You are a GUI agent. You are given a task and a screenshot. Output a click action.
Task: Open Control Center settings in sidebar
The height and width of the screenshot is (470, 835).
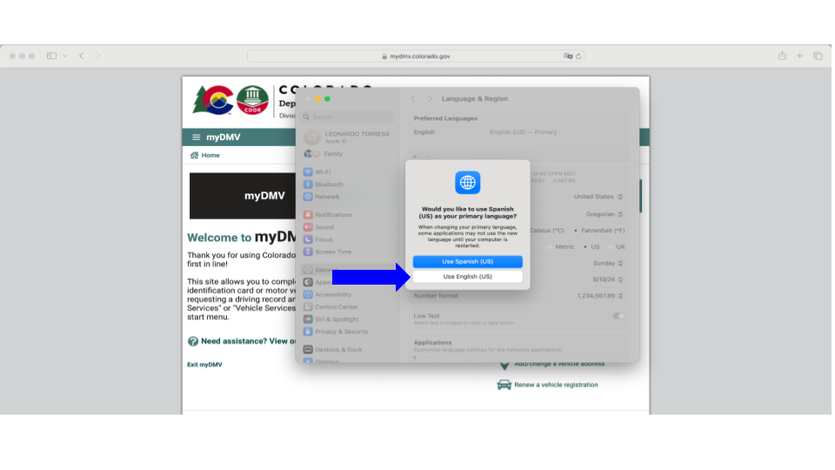coord(331,307)
